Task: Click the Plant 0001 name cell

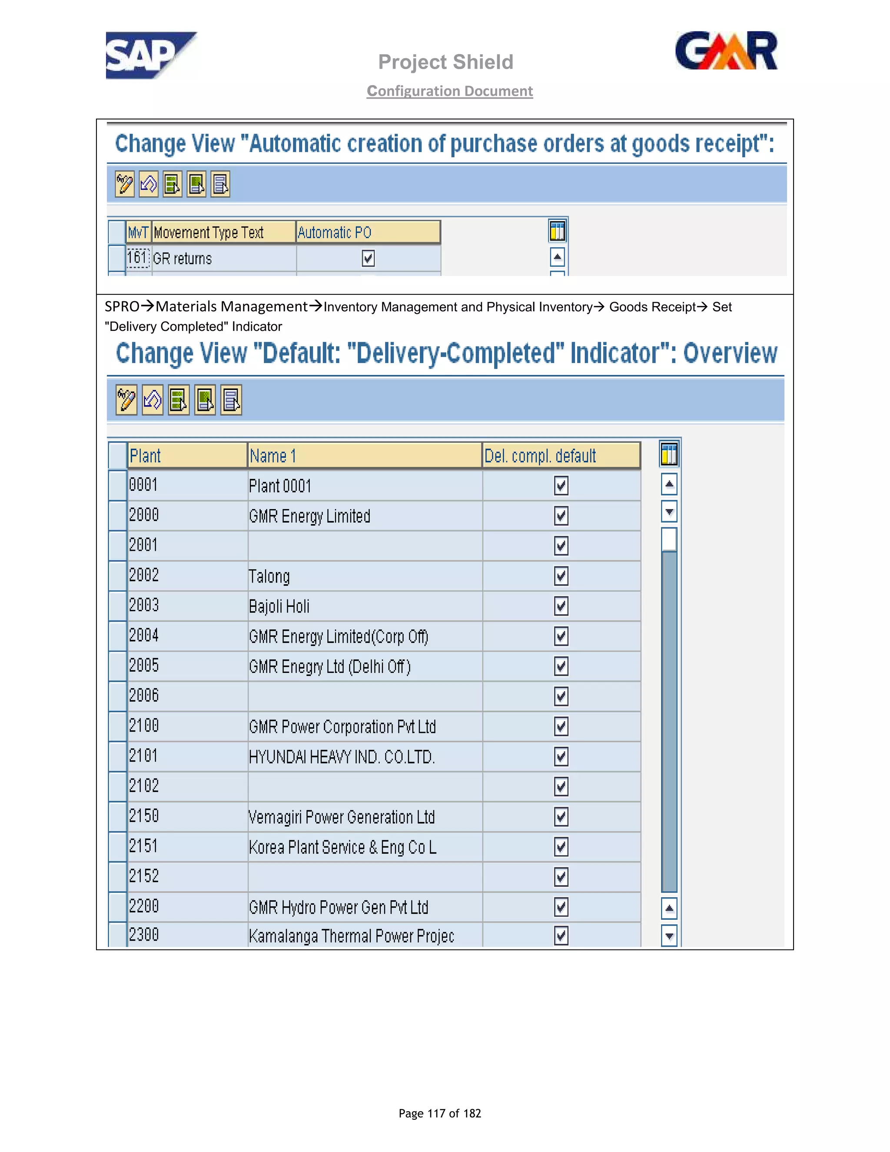Action: coord(365,486)
